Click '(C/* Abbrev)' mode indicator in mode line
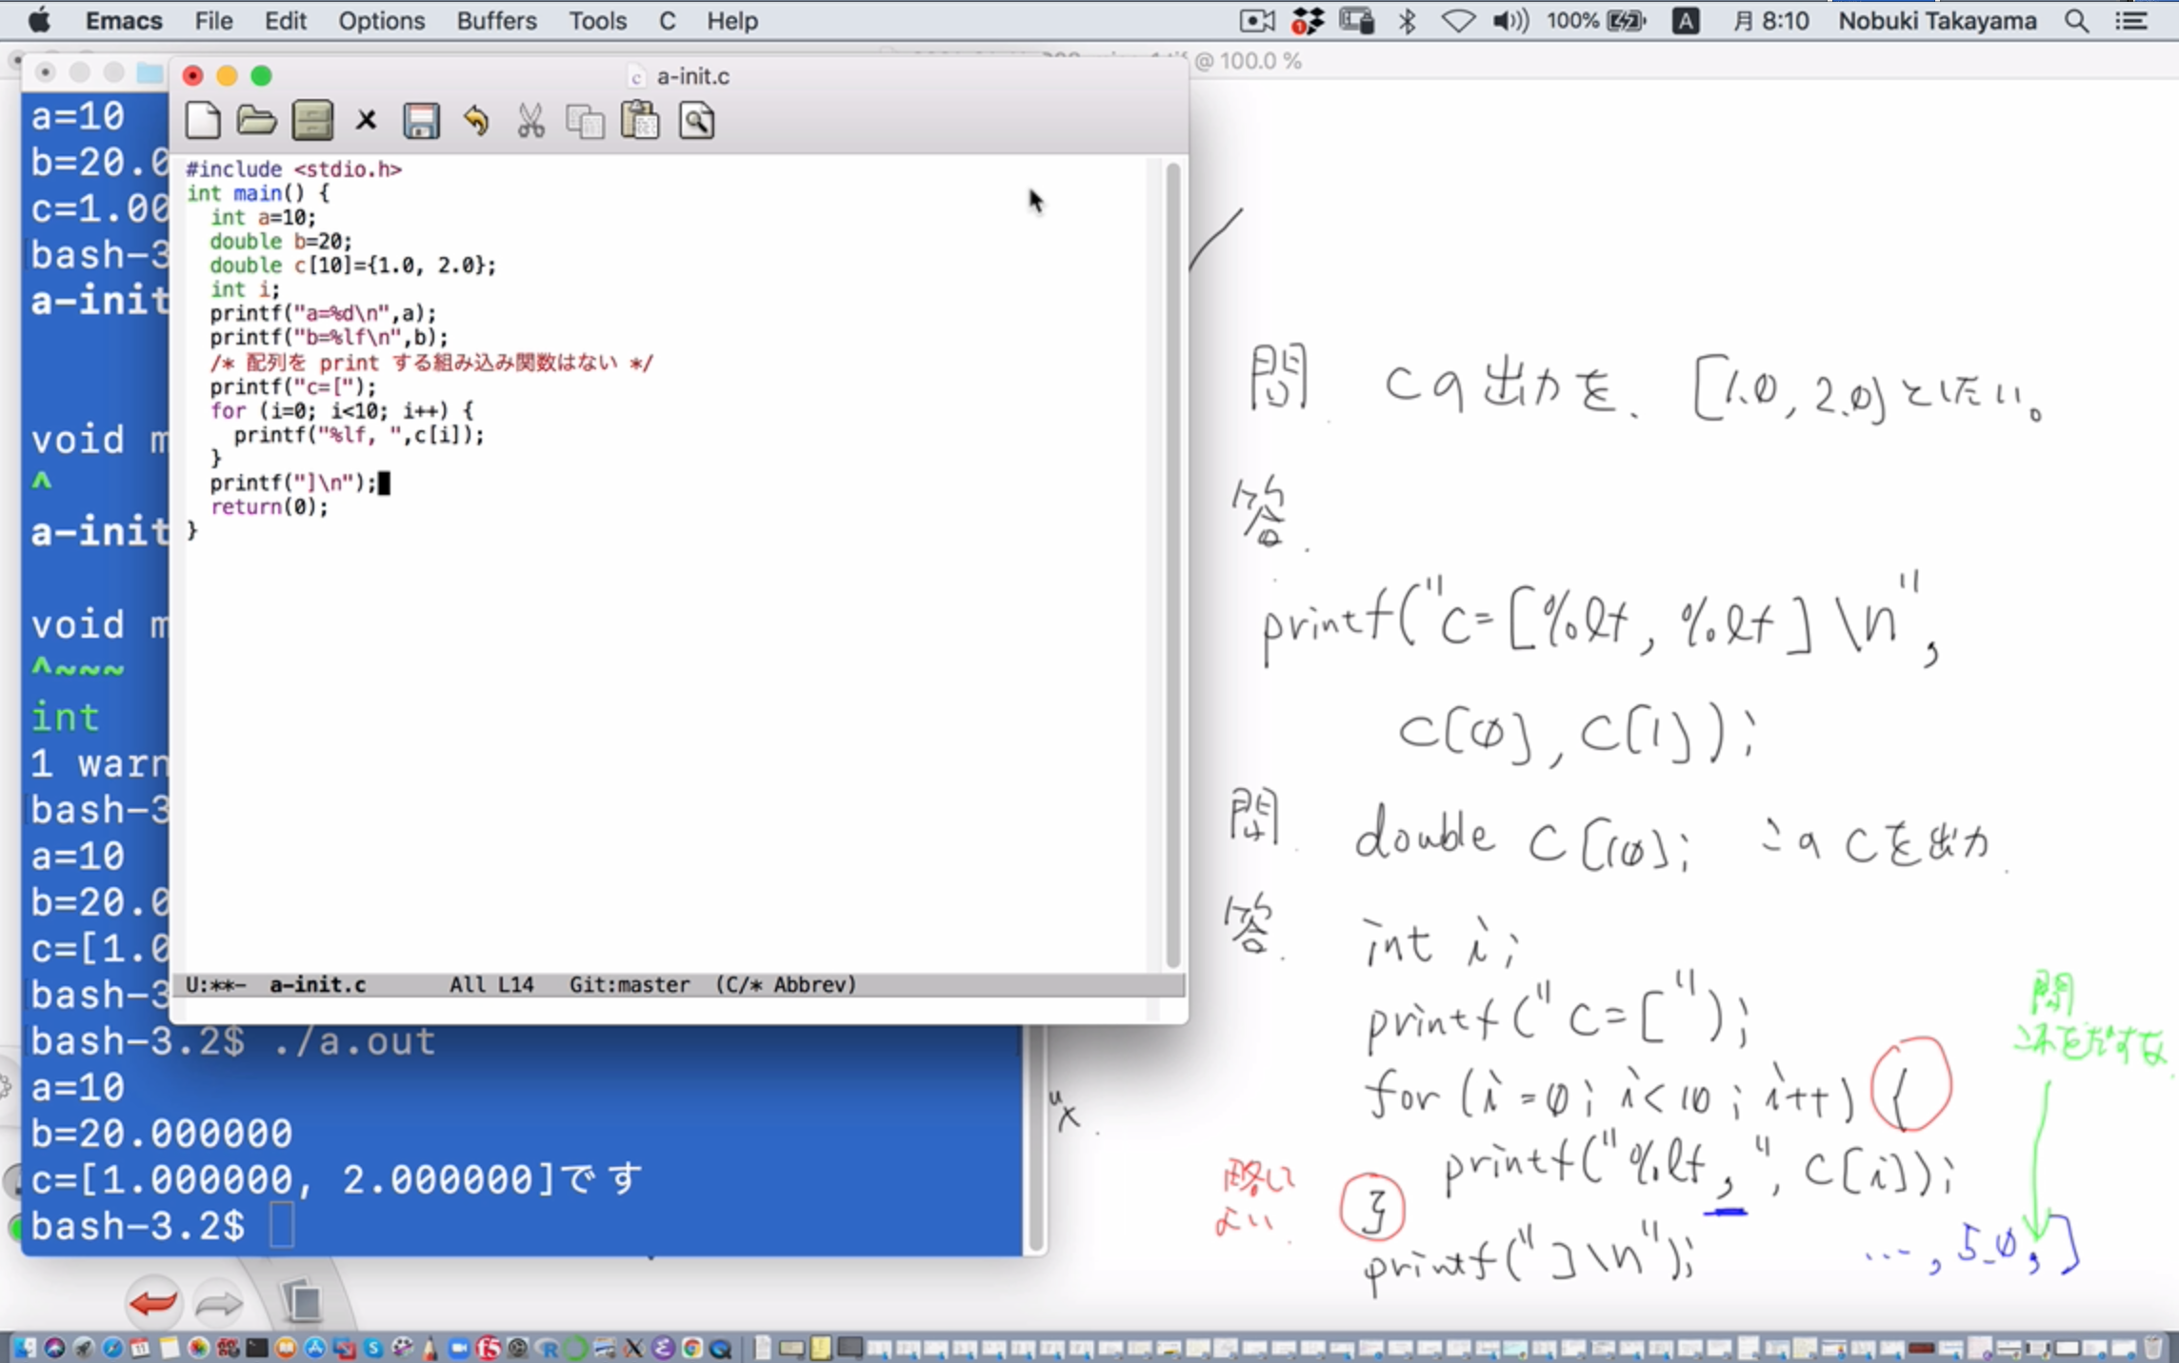This screenshot has width=2179, height=1363. coord(786,984)
